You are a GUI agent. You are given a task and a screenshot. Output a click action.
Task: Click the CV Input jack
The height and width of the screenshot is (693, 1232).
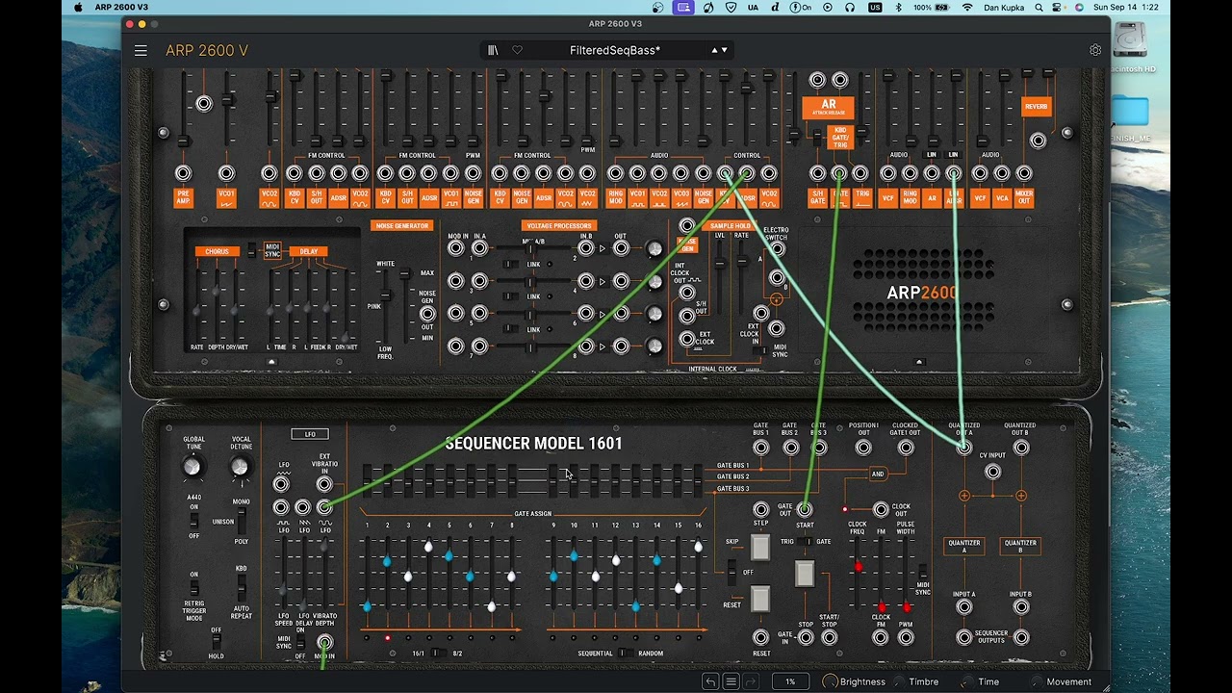pyautogui.click(x=992, y=472)
